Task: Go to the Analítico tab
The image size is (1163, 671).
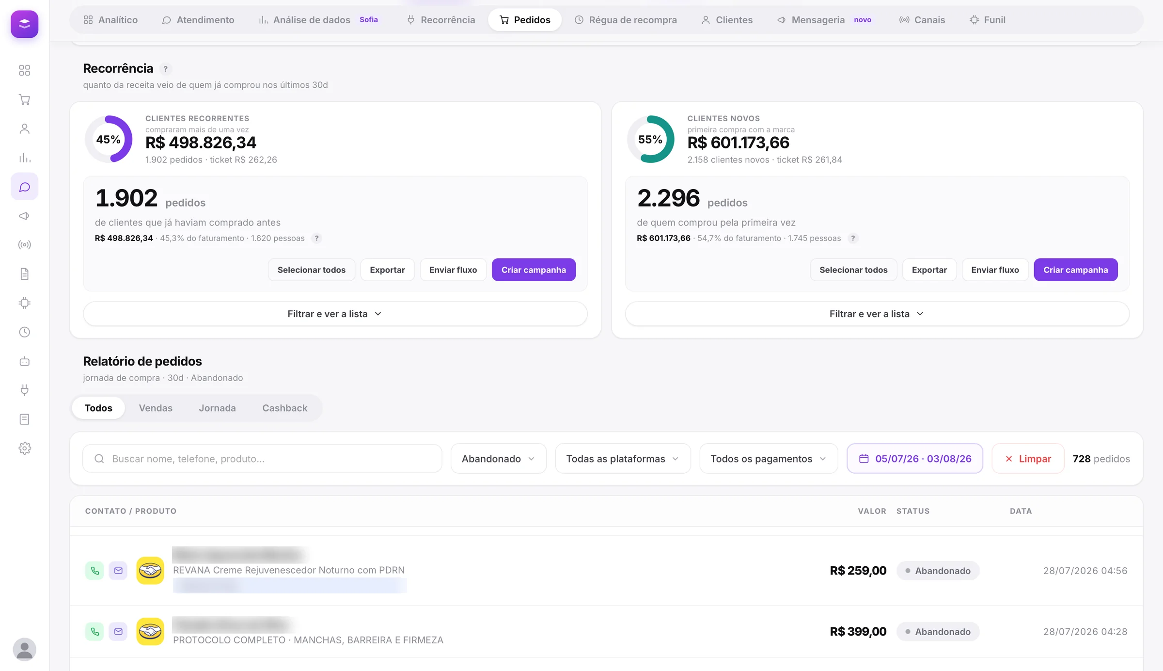Action: [110, 20]
